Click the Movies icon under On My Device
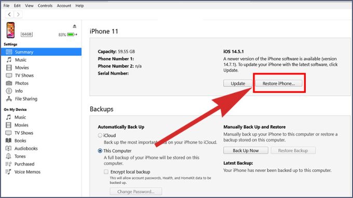Screen dimensions: 353x198 click(x=8, y=125)
